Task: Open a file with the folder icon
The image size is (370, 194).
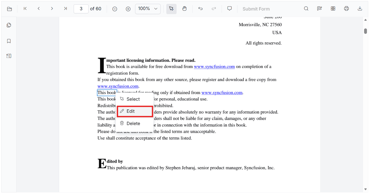Action: click(9, 9)
